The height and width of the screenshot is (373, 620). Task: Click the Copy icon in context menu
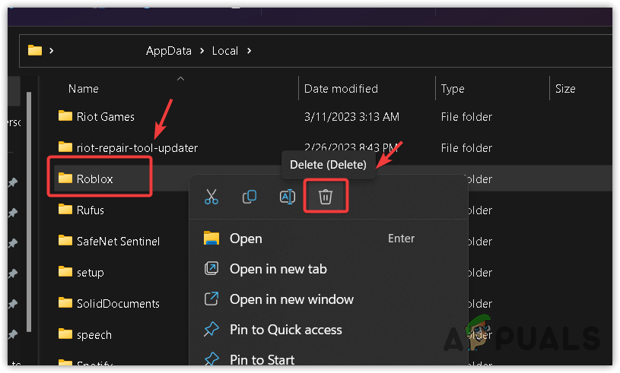[250, 197]
